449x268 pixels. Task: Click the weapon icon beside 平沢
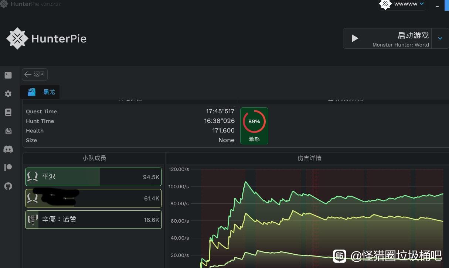33,177
